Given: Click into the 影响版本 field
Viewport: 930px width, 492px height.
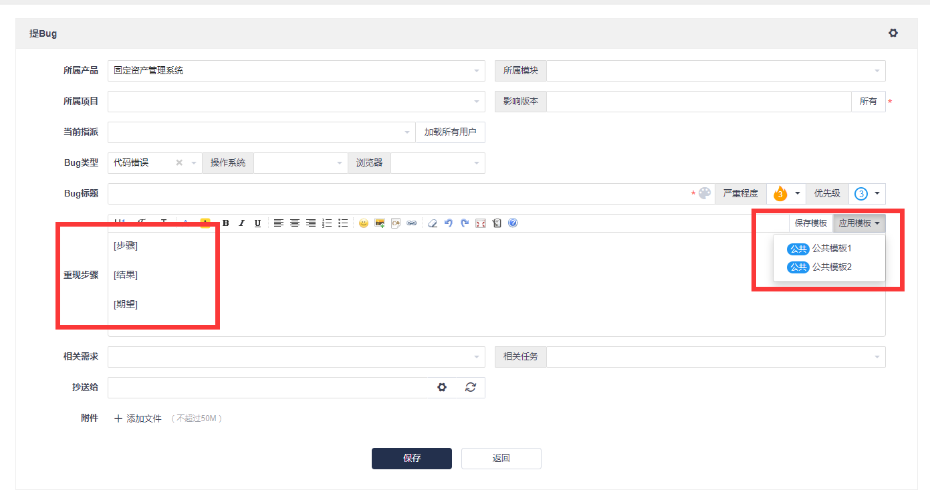Looking at the screenshot, I should [x=699, y=102].
